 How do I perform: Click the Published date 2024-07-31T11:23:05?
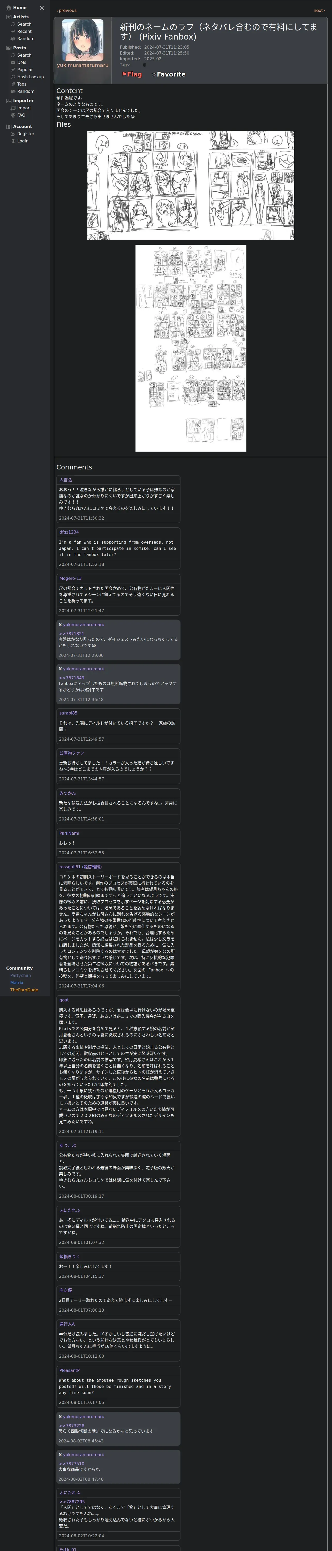[x=166, y=47]
